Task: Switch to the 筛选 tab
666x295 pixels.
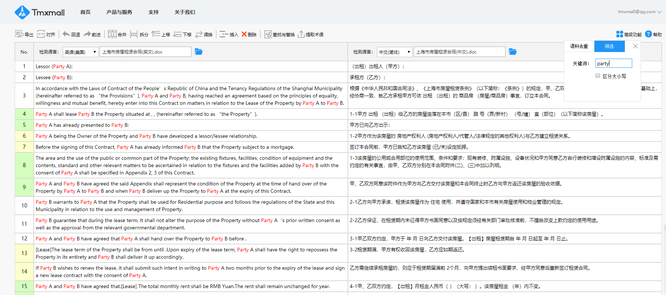Action: 609,46
